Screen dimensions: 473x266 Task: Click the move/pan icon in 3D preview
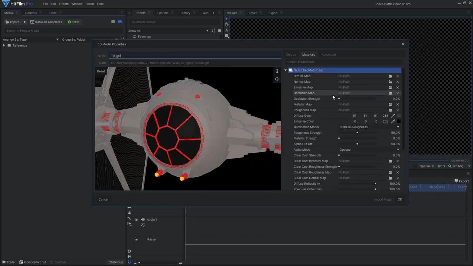pos(277,79)
